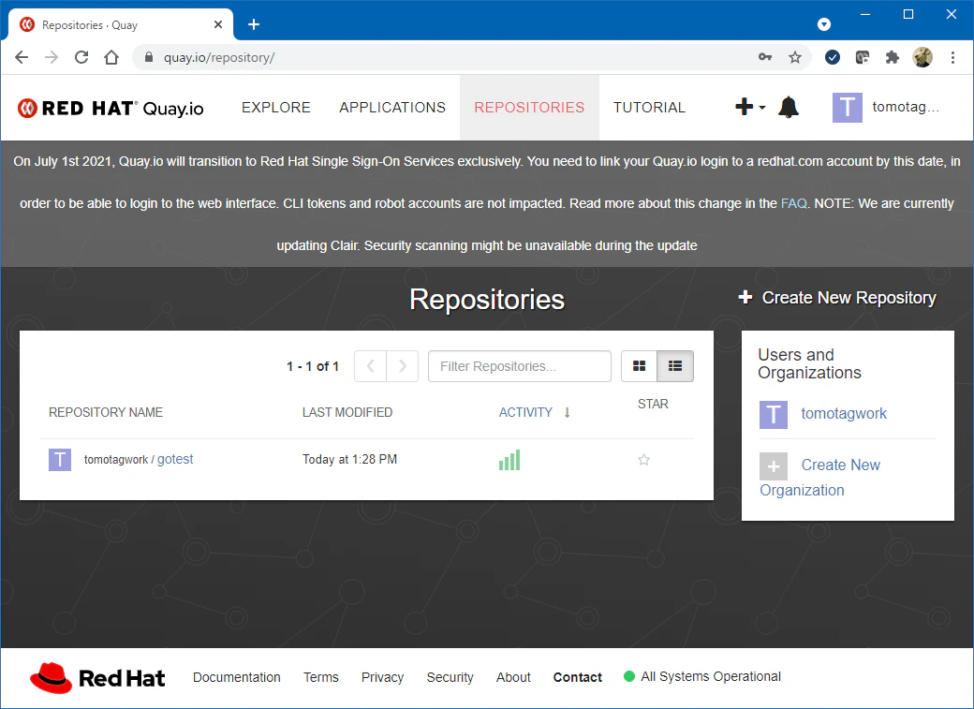Open the Chrome three-dot menu
Image resolution: width=974 pixels, height=709 pixels.
(952, 57)
